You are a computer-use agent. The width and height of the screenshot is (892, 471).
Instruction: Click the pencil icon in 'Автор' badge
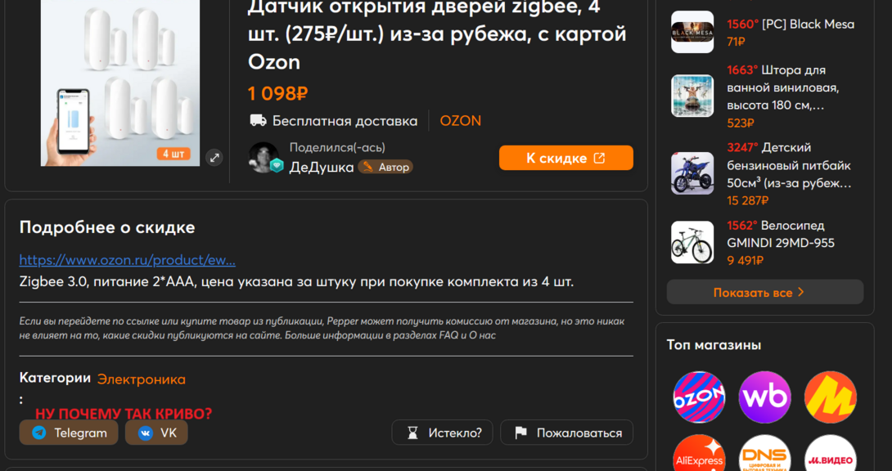click(x=368, y=167)
